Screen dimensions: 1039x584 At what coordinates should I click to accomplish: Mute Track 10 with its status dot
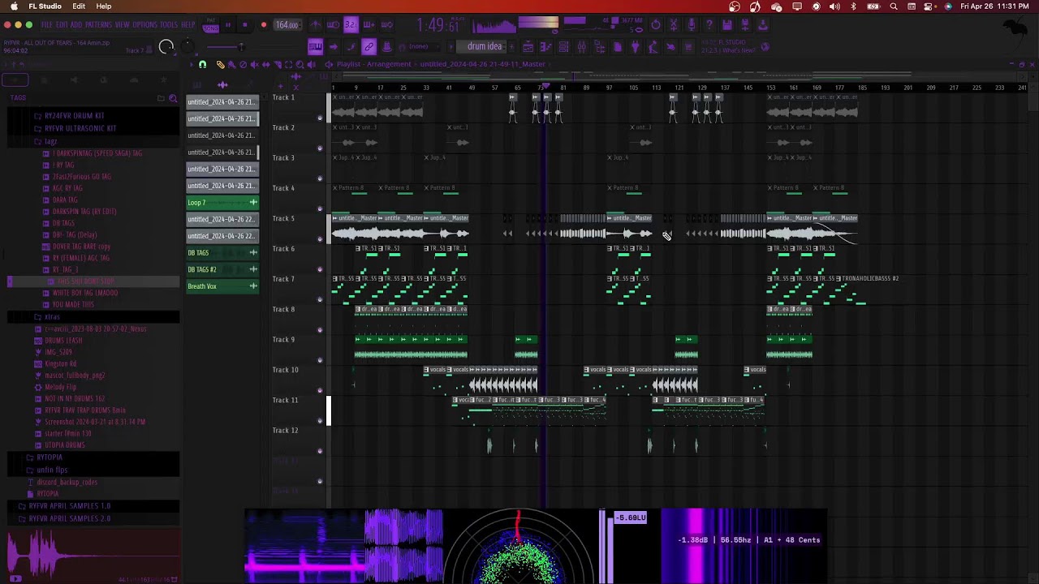(x=320, y=390)
